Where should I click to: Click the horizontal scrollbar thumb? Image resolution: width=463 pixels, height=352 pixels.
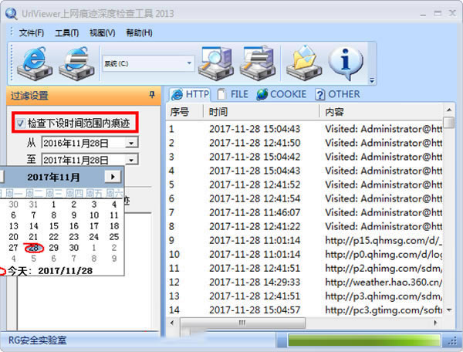click(242, 323)
